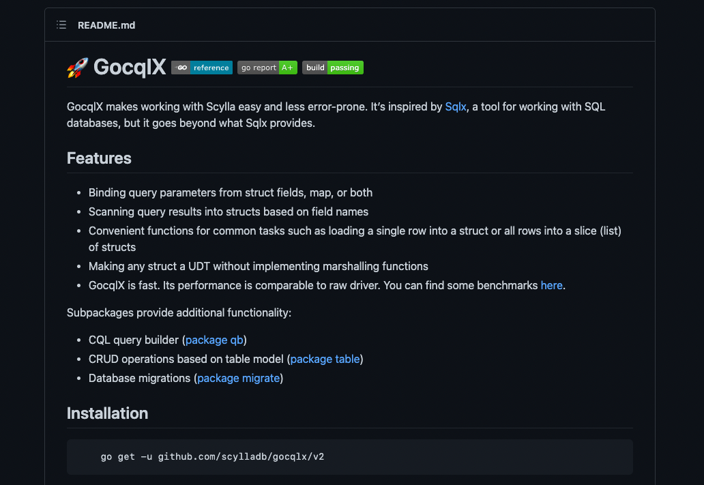Open the README outline list icon

(61, 25)
